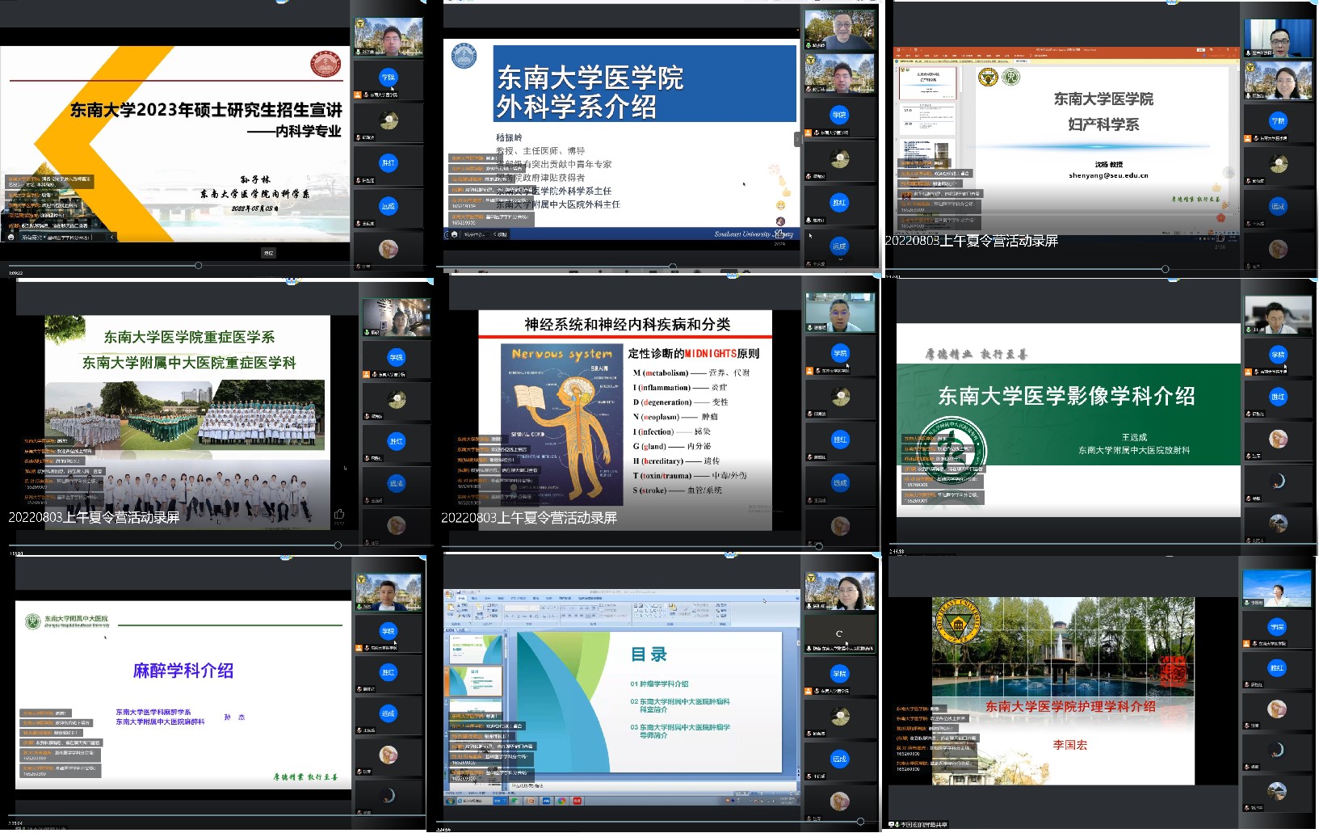Click progress handle on obstetrics recording
The width and height of the screenshot is (1319, 833).
[1165, 269]
